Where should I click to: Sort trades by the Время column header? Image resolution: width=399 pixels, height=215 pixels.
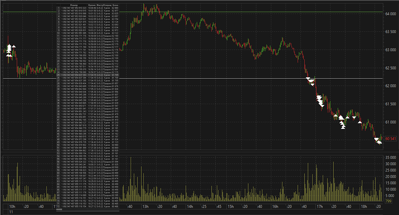(x=92, y=5)
